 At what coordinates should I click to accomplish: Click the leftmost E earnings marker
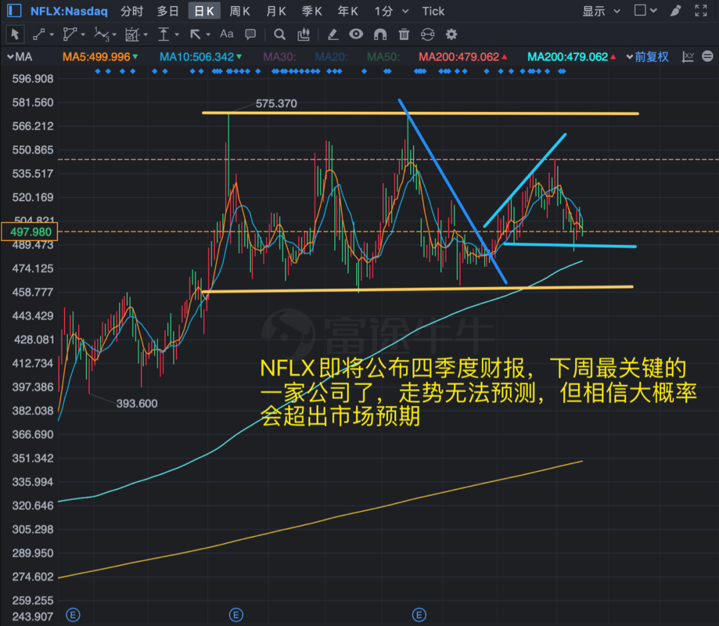[73, 615]
